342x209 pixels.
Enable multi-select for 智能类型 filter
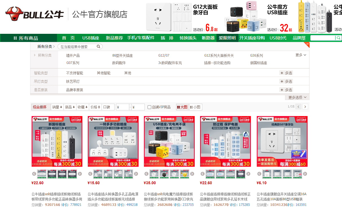point(286,73)
